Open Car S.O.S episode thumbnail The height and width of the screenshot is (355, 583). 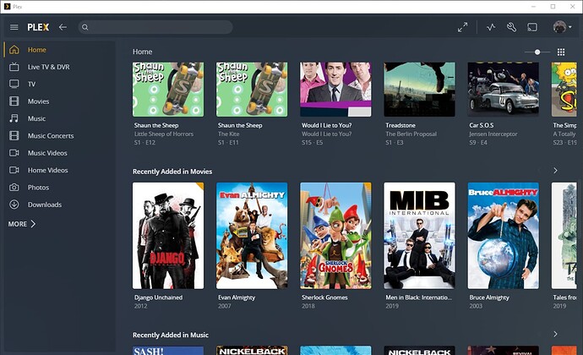[x=503, y=90]
